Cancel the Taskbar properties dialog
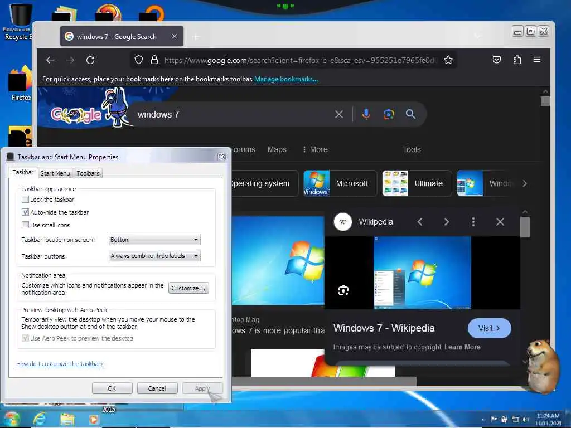 pos(157,388)
